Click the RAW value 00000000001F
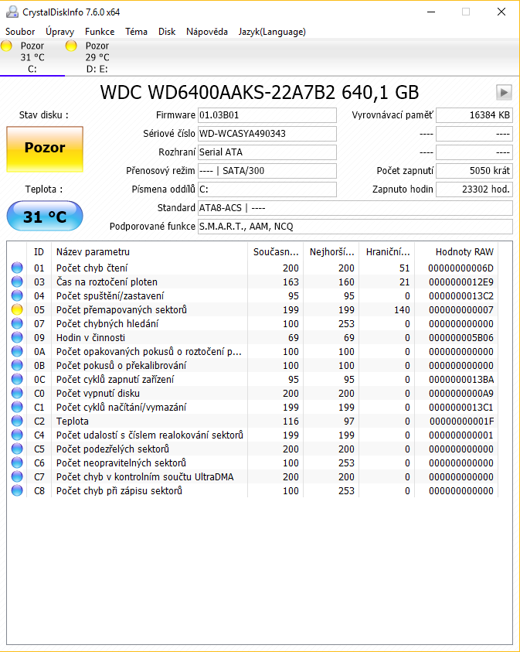 (461, 422)
